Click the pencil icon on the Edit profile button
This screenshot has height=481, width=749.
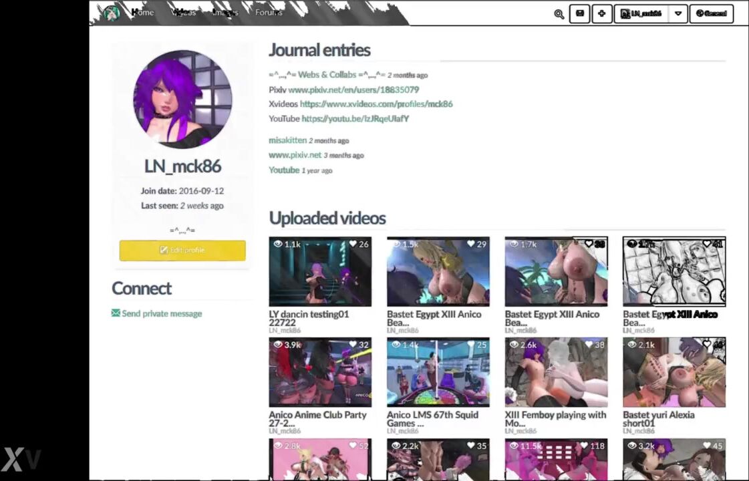[164, 250]
